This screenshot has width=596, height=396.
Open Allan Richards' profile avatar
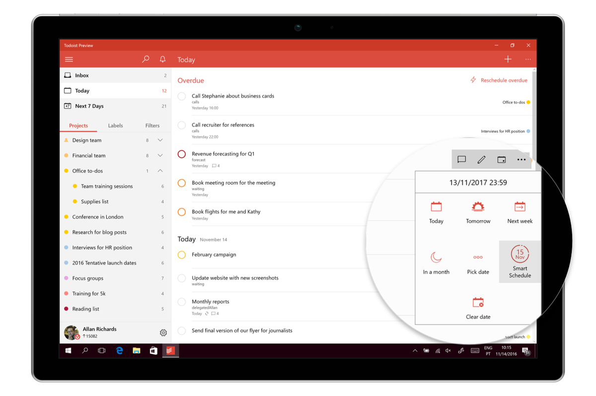(x=71, y=331)
